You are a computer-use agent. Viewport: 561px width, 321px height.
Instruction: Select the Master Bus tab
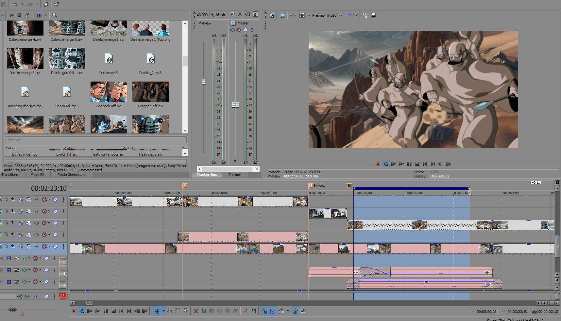coord(207,175)
